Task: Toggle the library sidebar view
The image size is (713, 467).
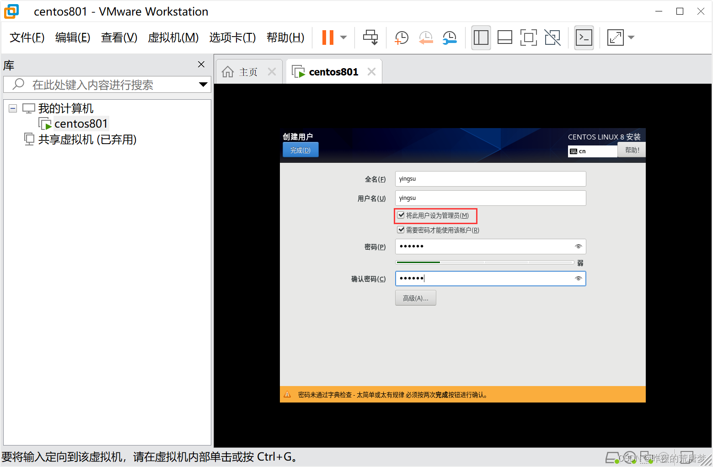Action: pos(481,38)
